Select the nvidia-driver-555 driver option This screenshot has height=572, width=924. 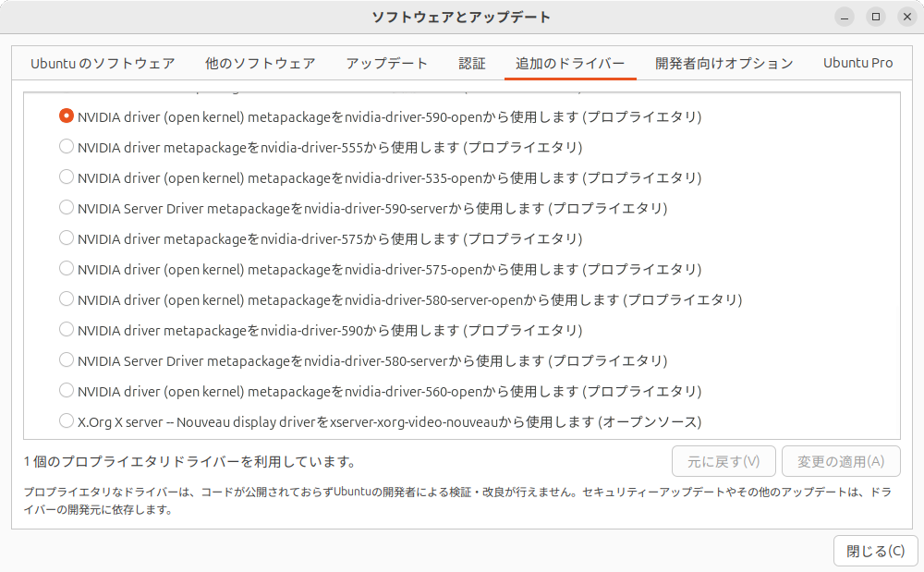coord(67,146)
